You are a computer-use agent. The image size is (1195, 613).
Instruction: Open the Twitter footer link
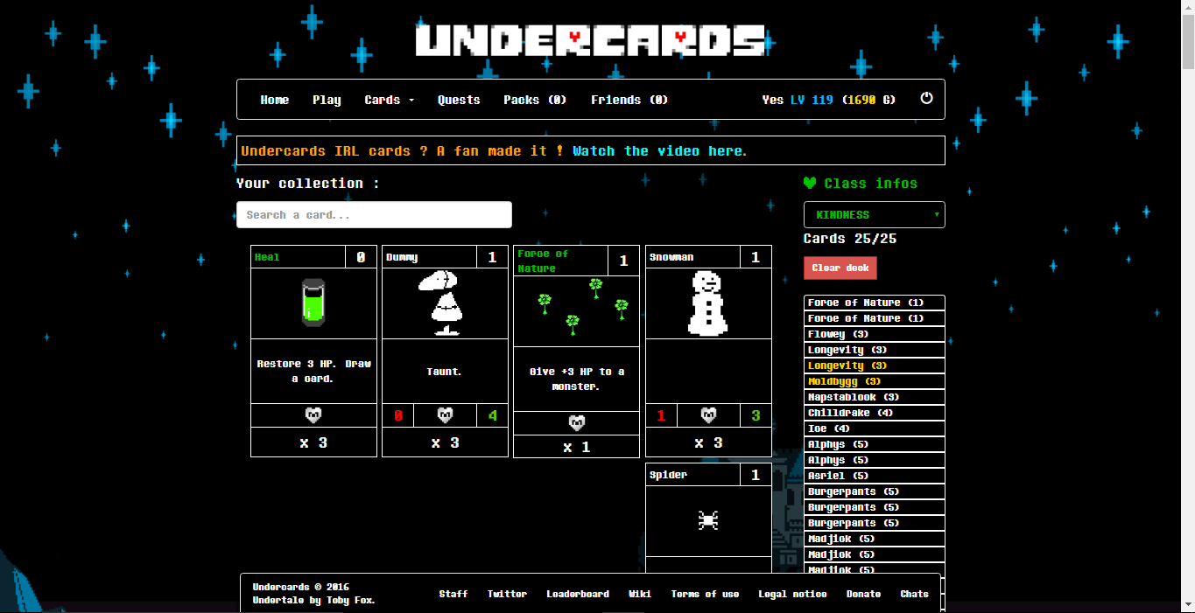507,594
